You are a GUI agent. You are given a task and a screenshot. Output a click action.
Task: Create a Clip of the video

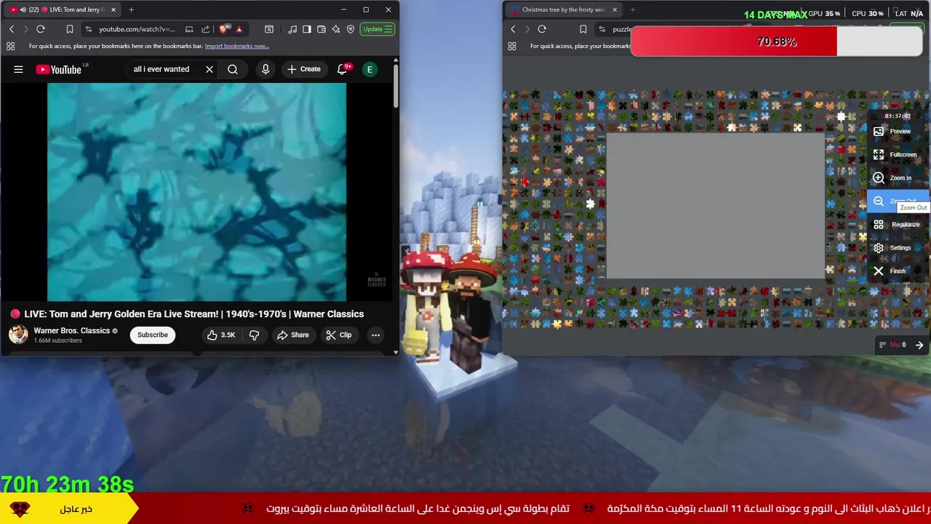tap(339, 335)
